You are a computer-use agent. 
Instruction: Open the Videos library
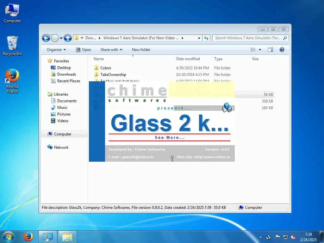[63, 121]
